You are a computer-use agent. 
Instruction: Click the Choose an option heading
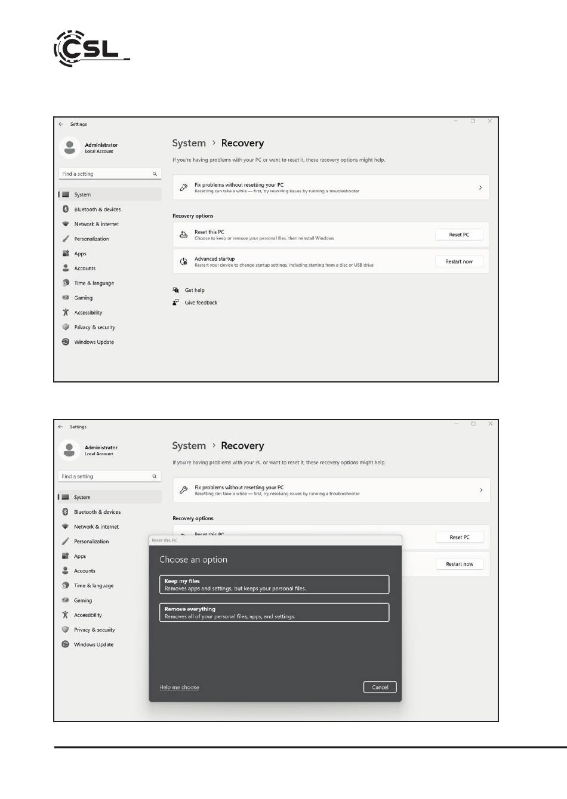coord(193,560)
